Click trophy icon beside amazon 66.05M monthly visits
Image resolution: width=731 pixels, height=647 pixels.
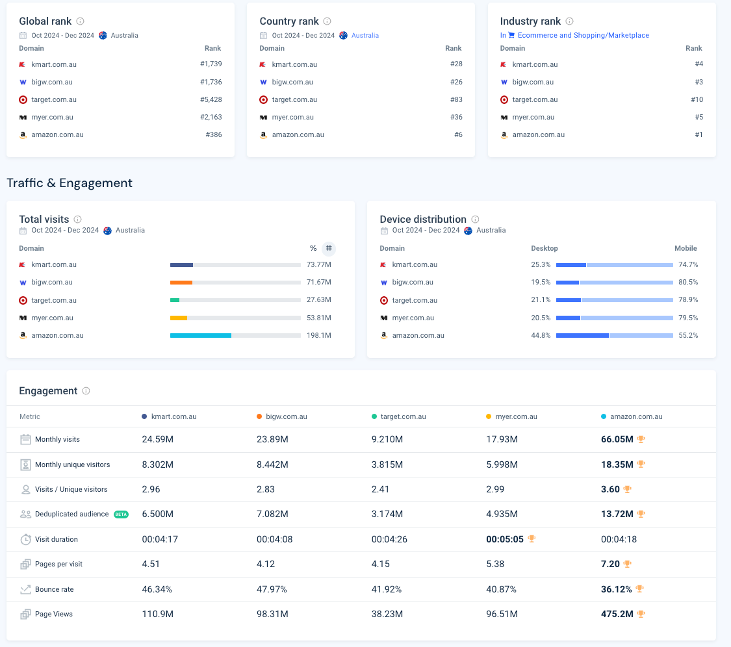pyautogui.click(x=641, y=439)
